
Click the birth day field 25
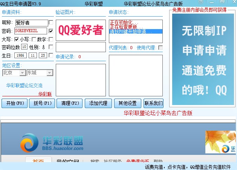(x=43, y=56)
